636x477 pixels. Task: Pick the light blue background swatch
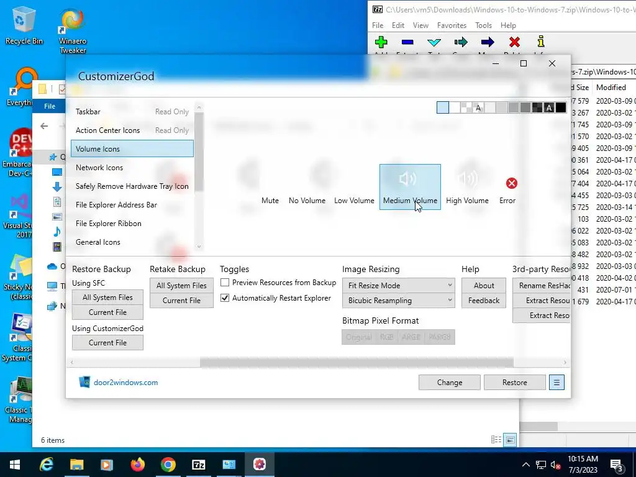pyautogui.click(x=442, y=107)
